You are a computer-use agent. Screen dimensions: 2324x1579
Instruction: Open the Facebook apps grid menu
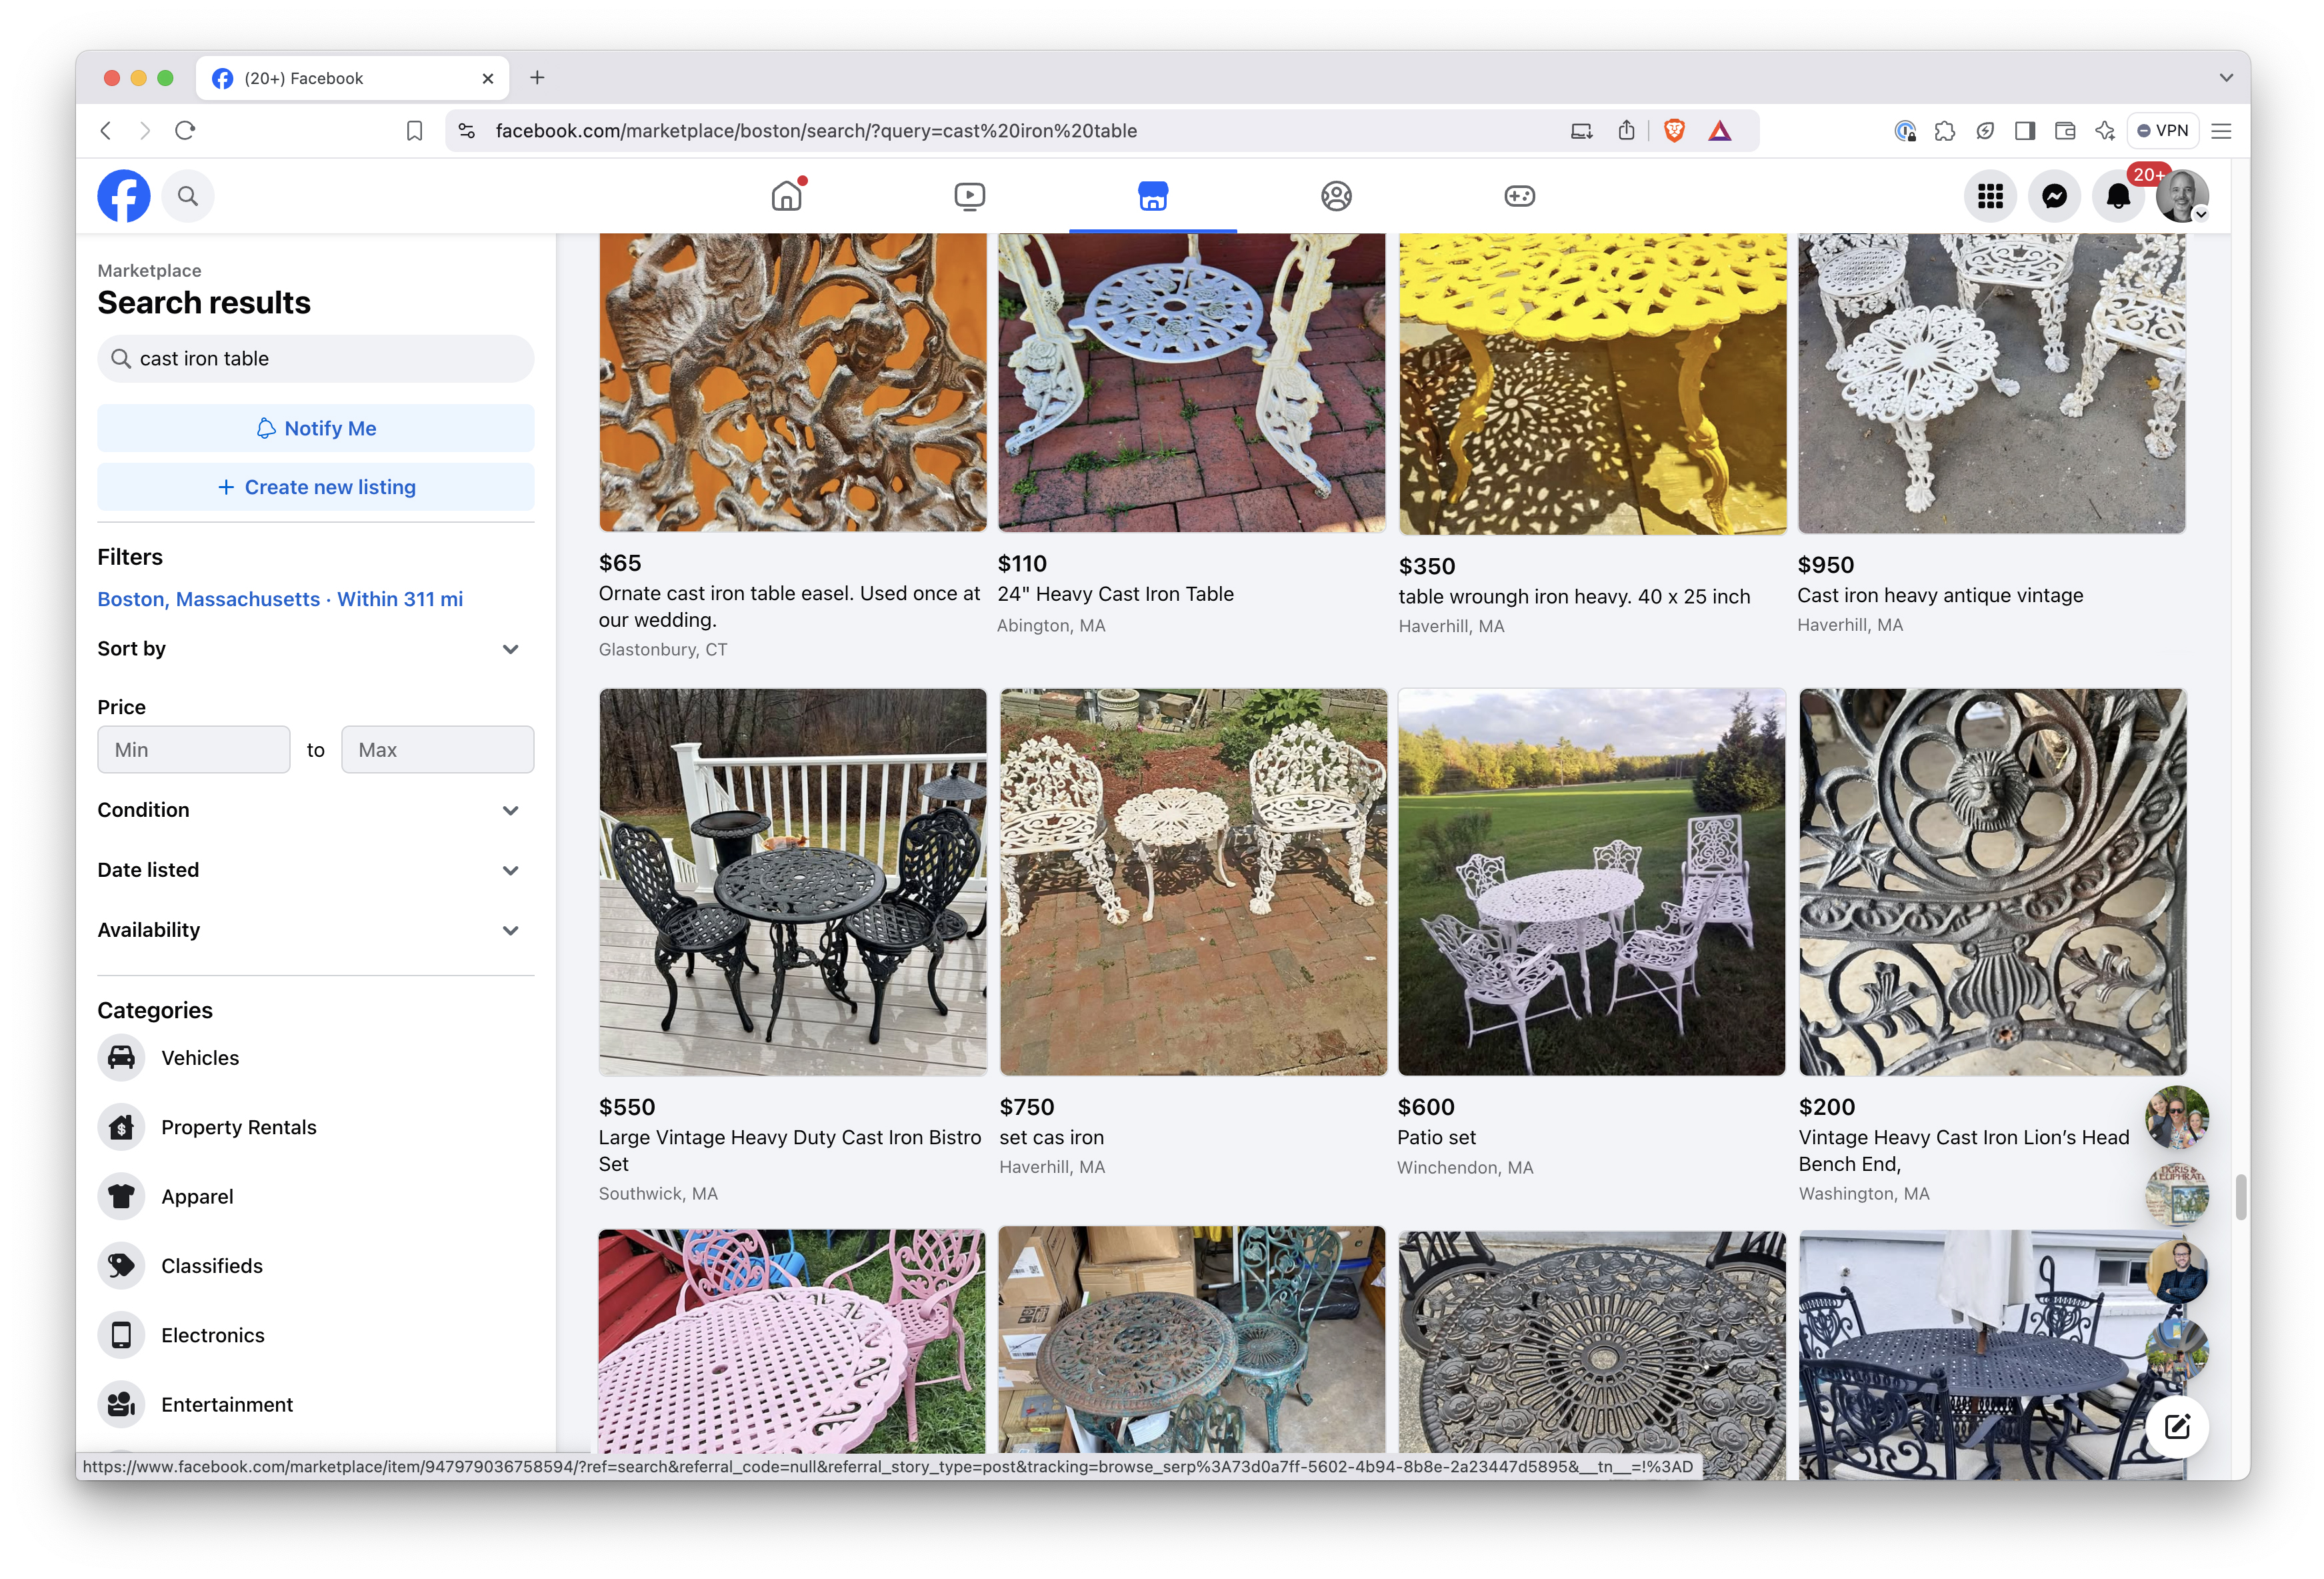1990,196
